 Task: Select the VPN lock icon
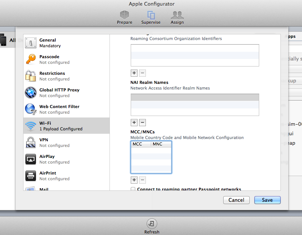point(31,142)
